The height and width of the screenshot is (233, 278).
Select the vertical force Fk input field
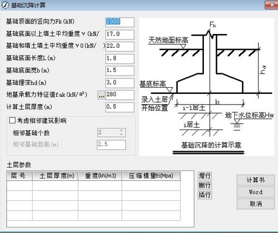pos(120,22)
